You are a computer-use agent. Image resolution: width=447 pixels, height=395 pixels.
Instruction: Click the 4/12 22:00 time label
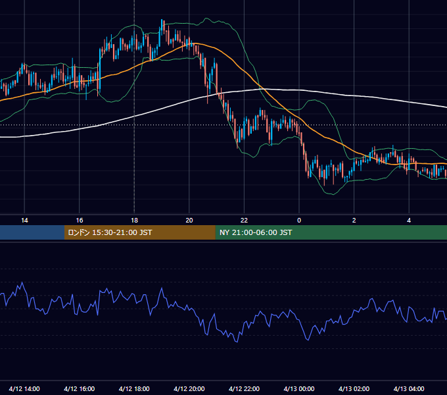(x=244, y=388)
